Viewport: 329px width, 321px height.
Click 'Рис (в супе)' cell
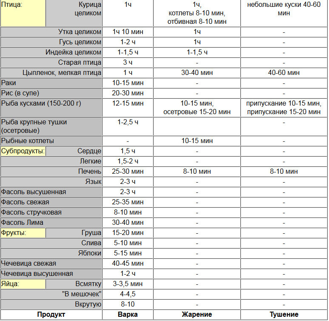pyautogui.click(x=51, y=93)
